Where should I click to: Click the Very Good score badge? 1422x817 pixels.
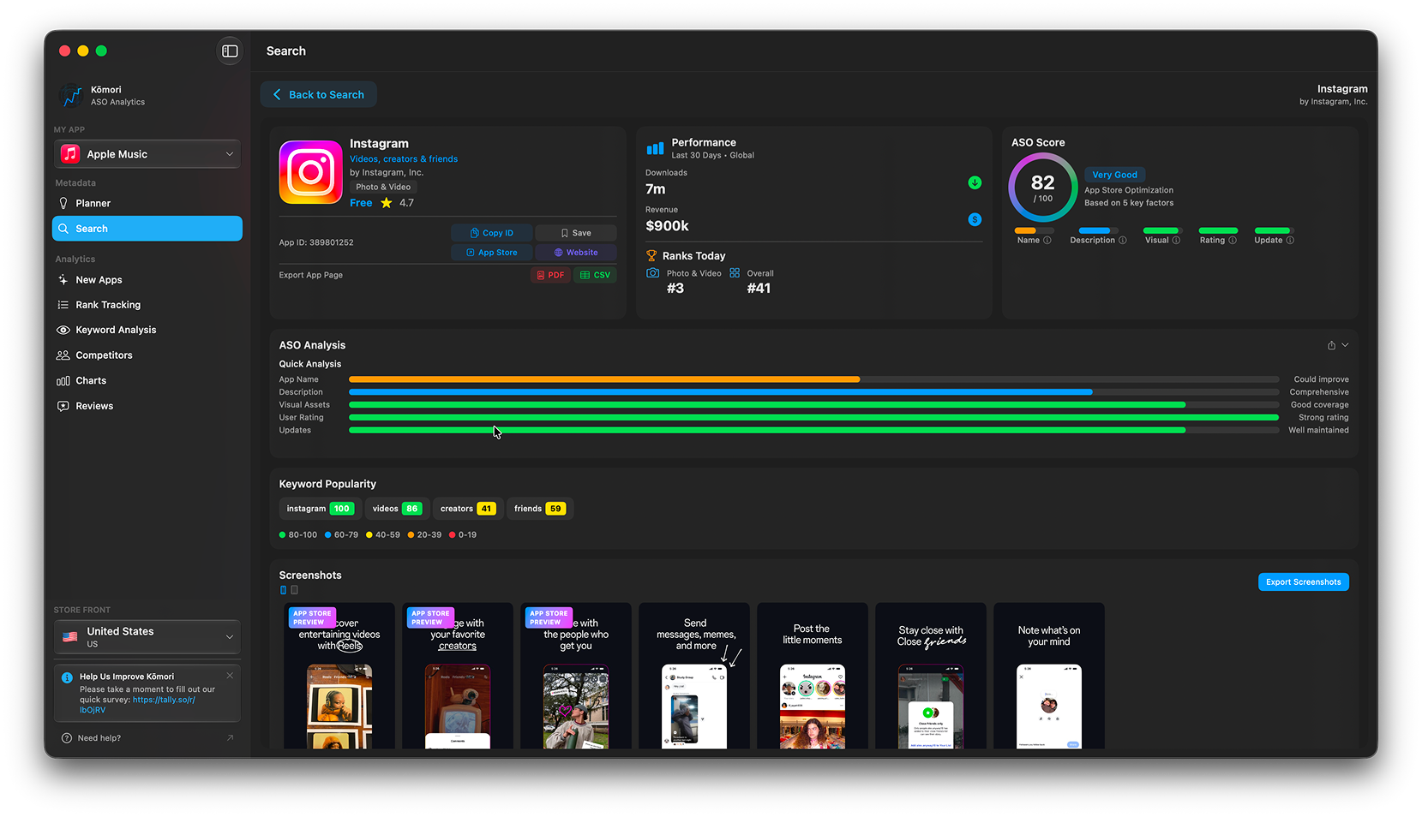(1114, 175)
